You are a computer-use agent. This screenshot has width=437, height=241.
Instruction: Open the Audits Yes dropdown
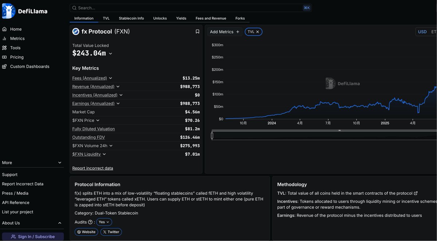104,222
